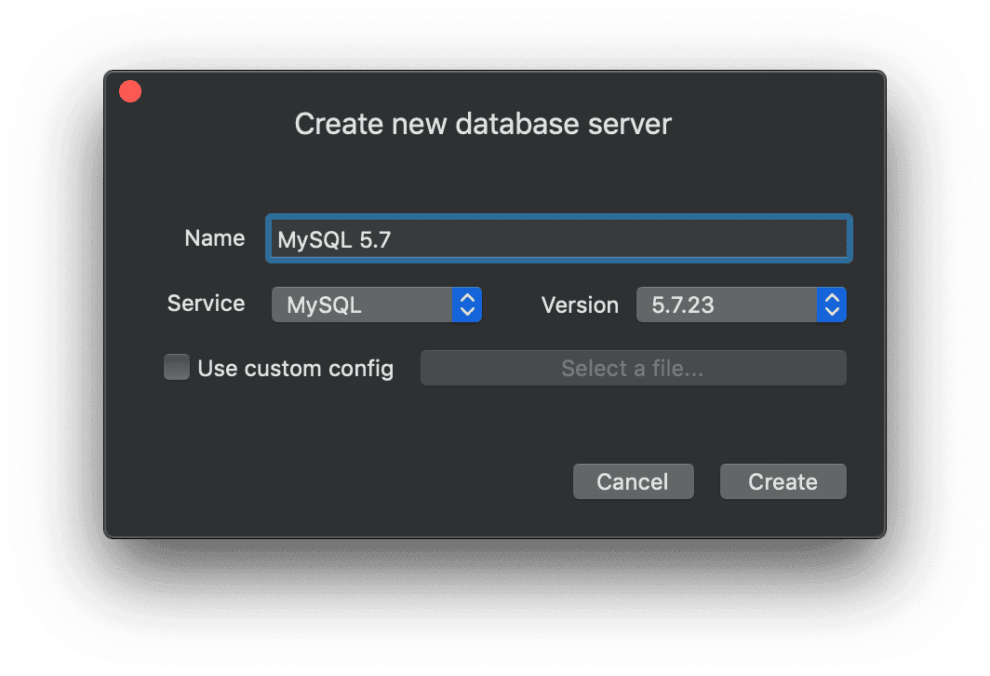
Task: Open the Service dropdown showing MySQL
Action: click(376, 304)
